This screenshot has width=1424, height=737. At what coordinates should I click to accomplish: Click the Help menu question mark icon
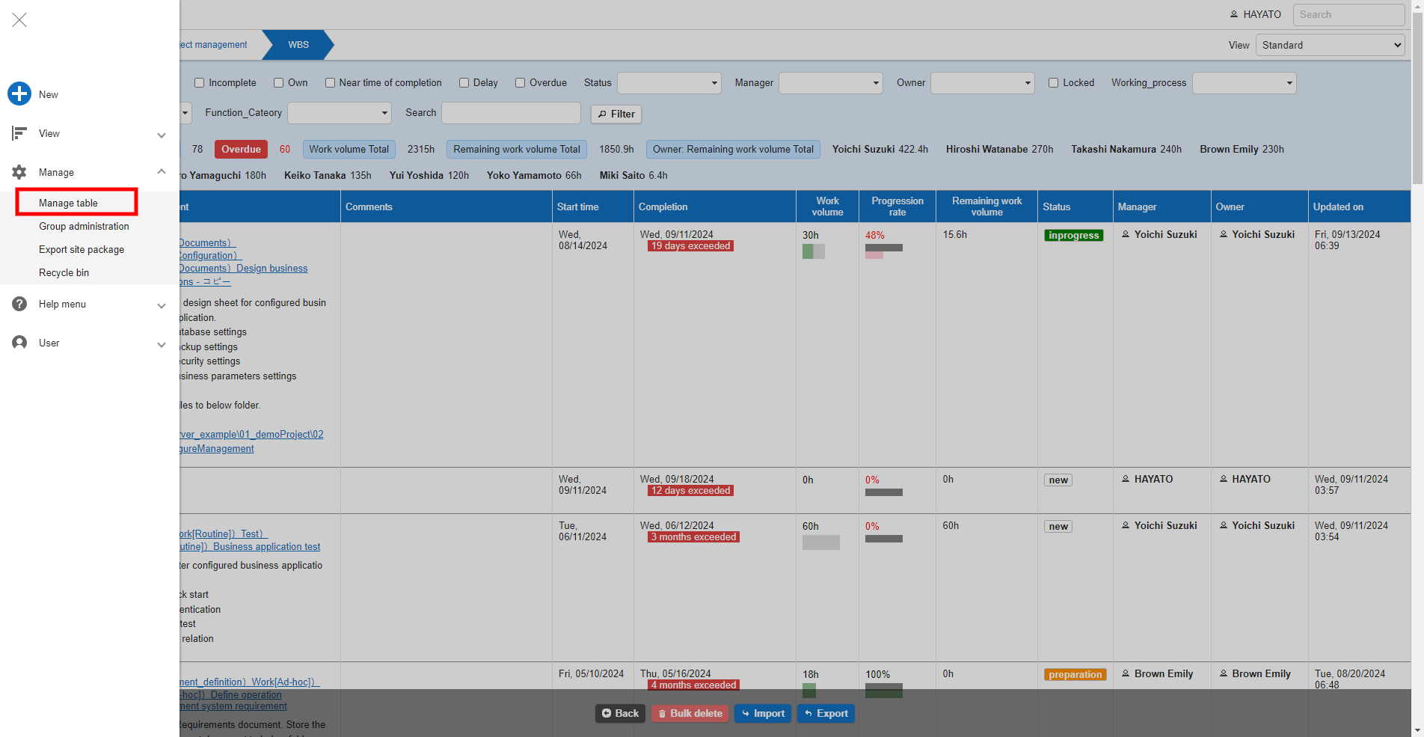pos(19,304)
